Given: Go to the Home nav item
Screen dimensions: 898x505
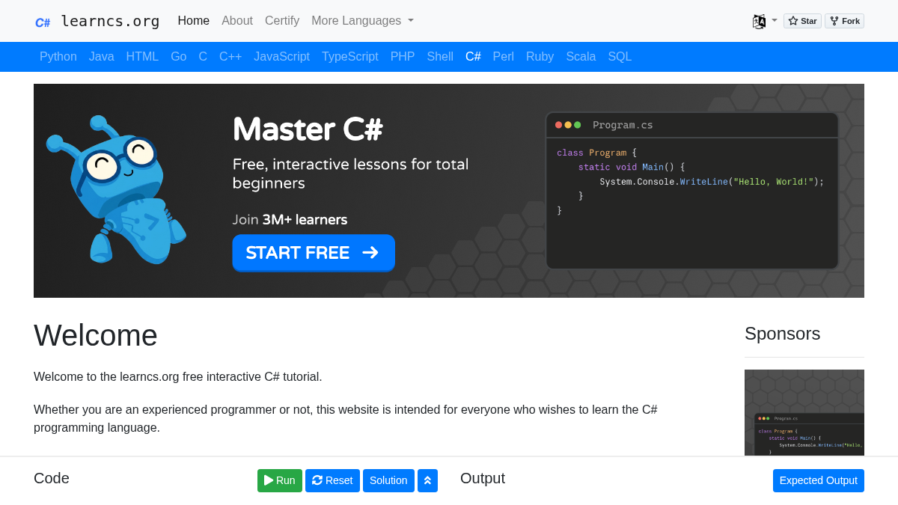Looking at the screenshot, I should 194,21.
